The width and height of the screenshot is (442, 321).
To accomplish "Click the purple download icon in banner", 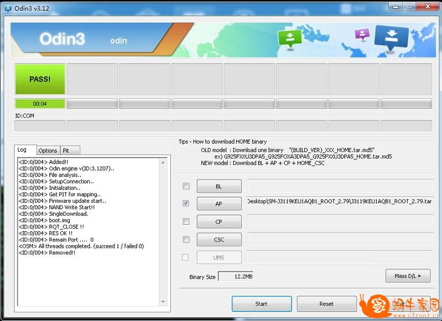I will (362, 34).
